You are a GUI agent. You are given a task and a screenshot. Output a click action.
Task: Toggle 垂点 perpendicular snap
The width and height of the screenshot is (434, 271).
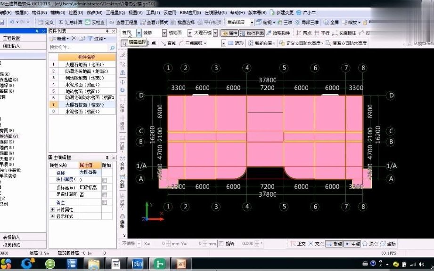click(334, 244)
